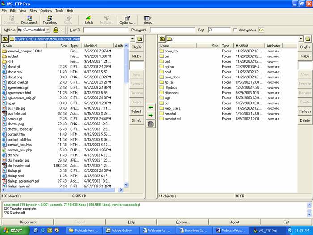Select agreements.html in local list

[19, 93]
